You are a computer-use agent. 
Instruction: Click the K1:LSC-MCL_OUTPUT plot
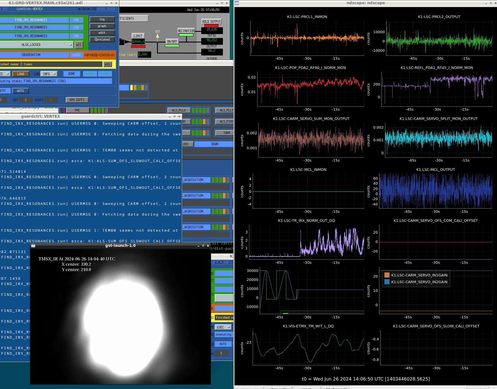pos(436,191)
